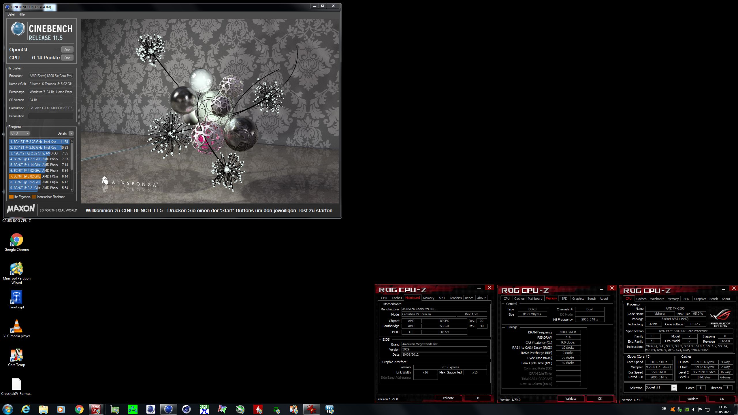Open Cinema 4D sphere icon in taskbar
This screenshot has width=738, height=415.
click(187, 409)
